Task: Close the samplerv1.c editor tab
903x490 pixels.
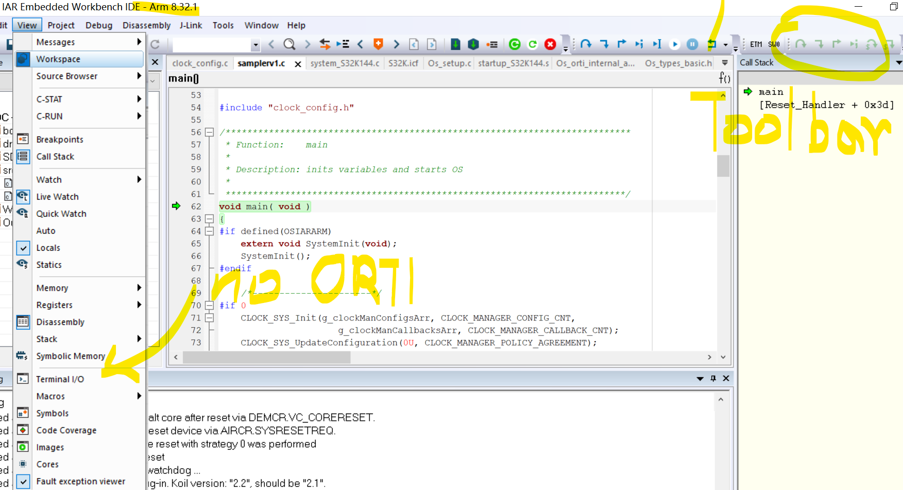Action: 298,64
